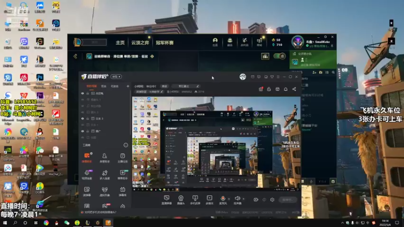The height and width of the screenshot is (227, 404).
Task: Click the modify button next to room title
Action: (x=165, y=86)
